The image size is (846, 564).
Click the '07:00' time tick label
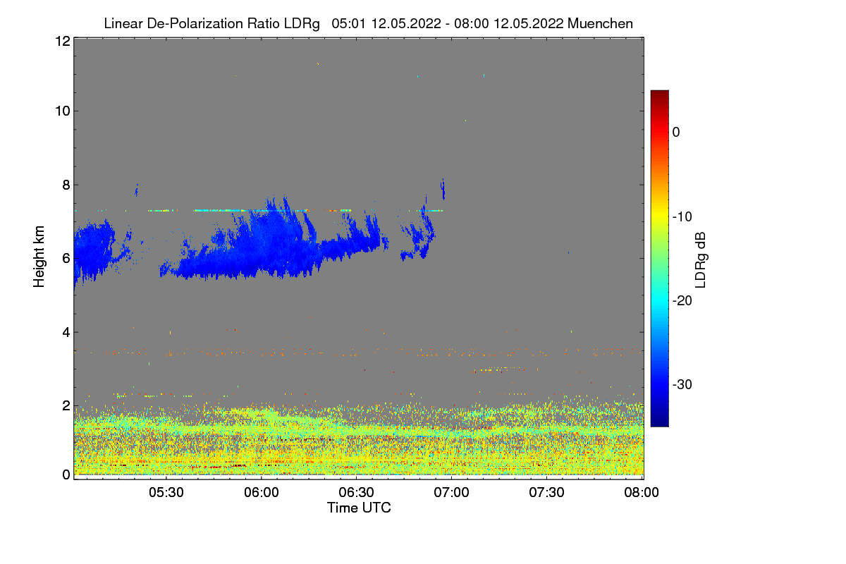pyautogui.click(x=452, y=493)
